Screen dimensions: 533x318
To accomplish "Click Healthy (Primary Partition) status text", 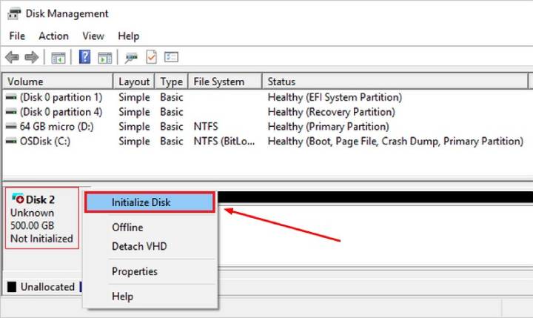I will pyautogui.click(x=328, y=127).
